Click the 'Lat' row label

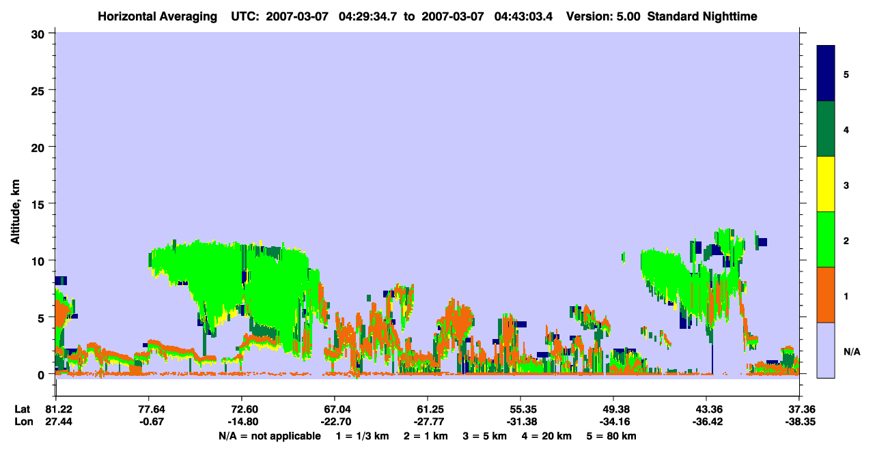[x=23, y=409]
